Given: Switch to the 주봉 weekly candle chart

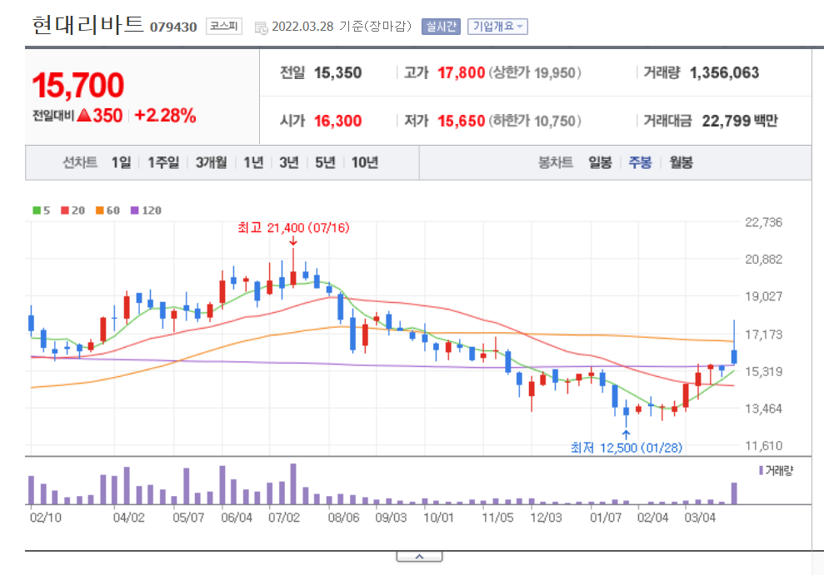Looking at the screenshot, I should [640, 162].
